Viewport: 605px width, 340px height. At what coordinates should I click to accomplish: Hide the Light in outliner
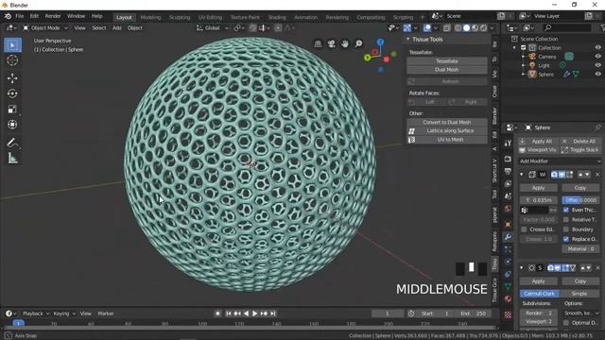tap(597, 65)
